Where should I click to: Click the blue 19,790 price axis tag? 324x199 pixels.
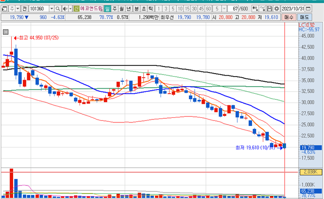click(310, 148)
